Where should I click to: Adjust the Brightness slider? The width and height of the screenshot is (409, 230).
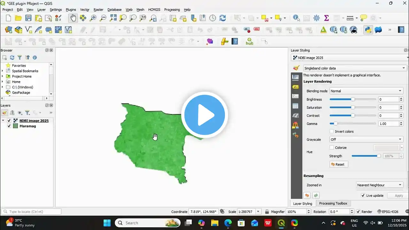point(353,99)
